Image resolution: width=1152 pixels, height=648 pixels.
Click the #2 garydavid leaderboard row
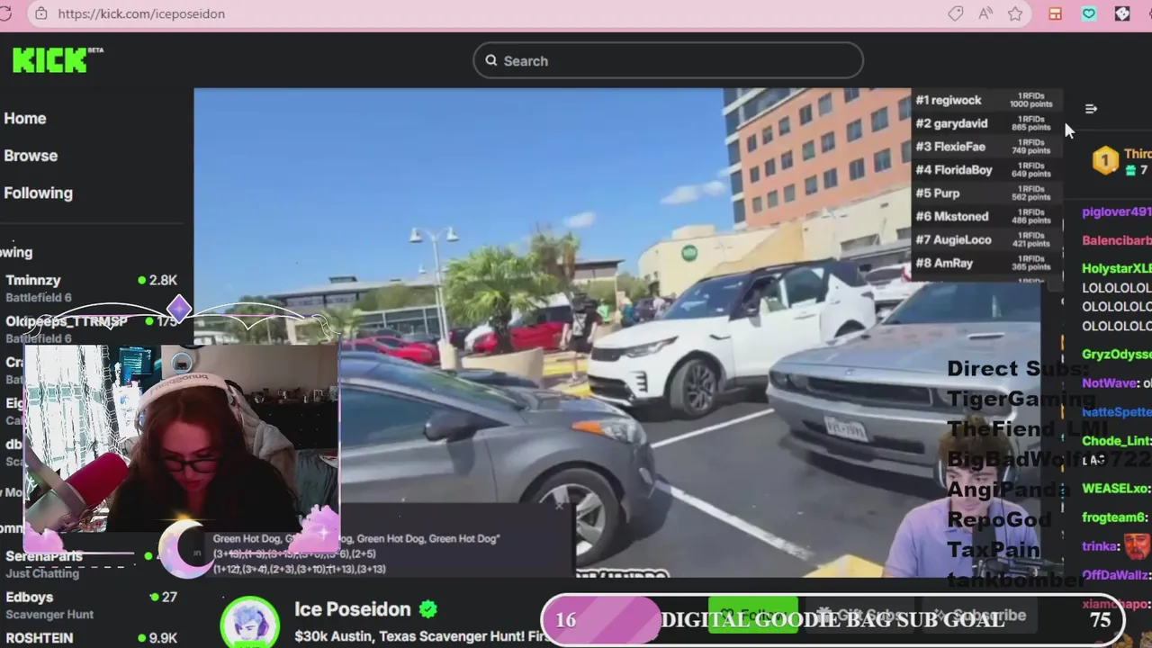tap(985, 123)
